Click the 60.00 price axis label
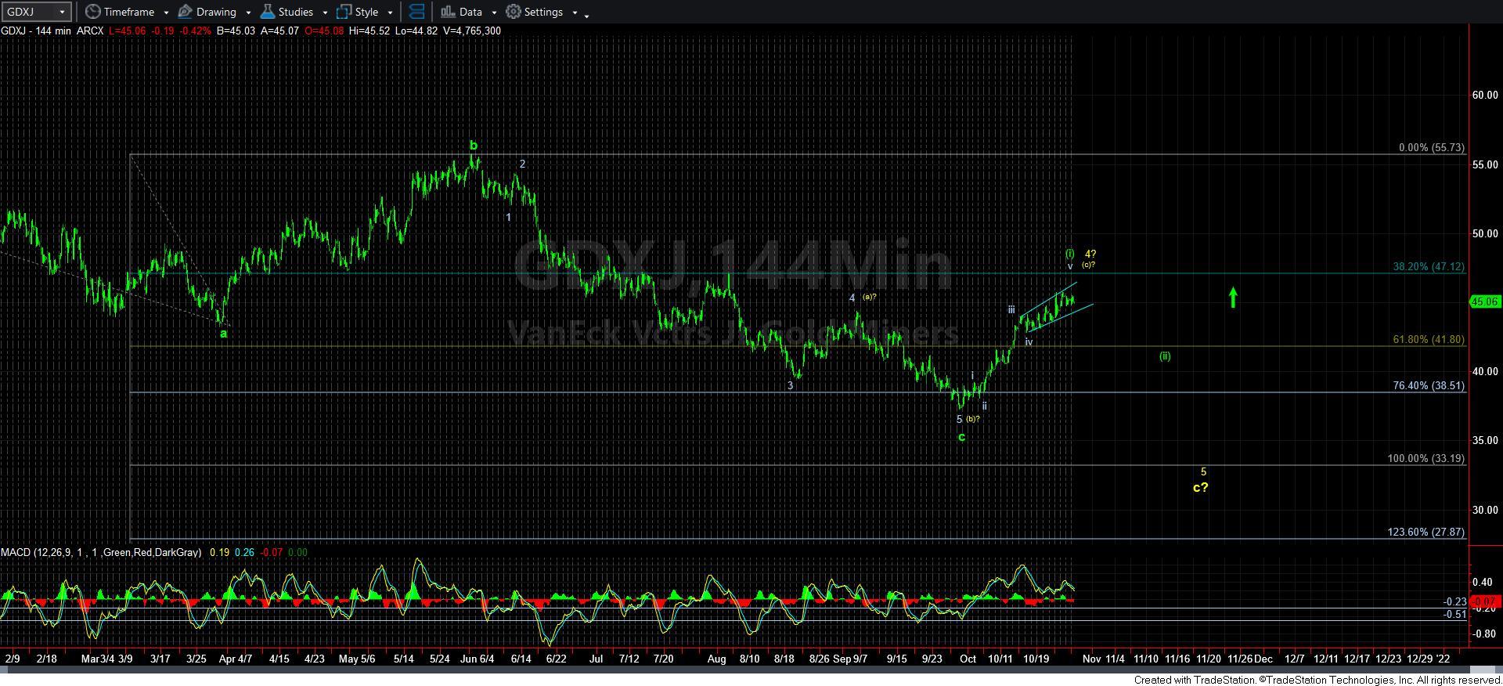The image size is (1503, 686). pos(1484,95)
